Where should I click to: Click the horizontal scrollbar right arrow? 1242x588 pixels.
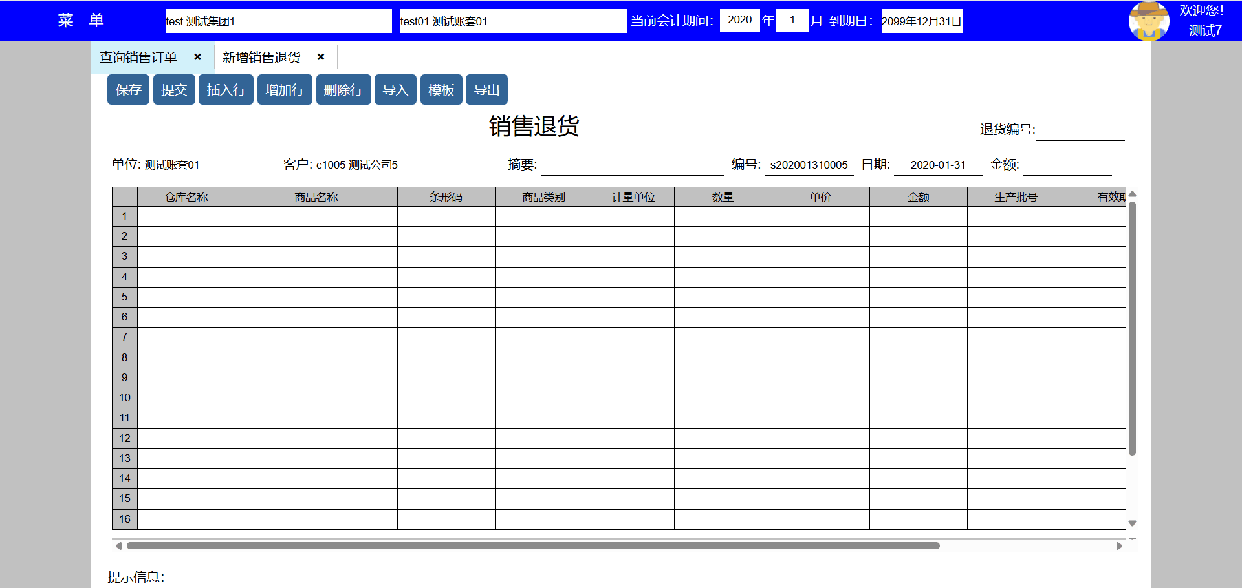1119,546
